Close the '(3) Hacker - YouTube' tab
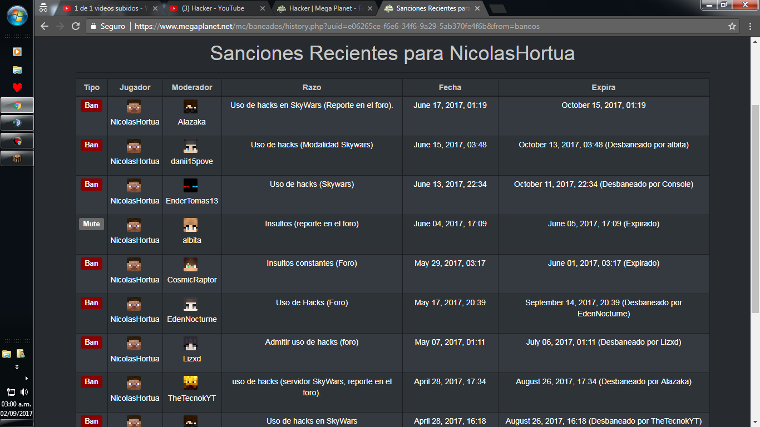Screen dimensions: 760x427 (262, 8)
